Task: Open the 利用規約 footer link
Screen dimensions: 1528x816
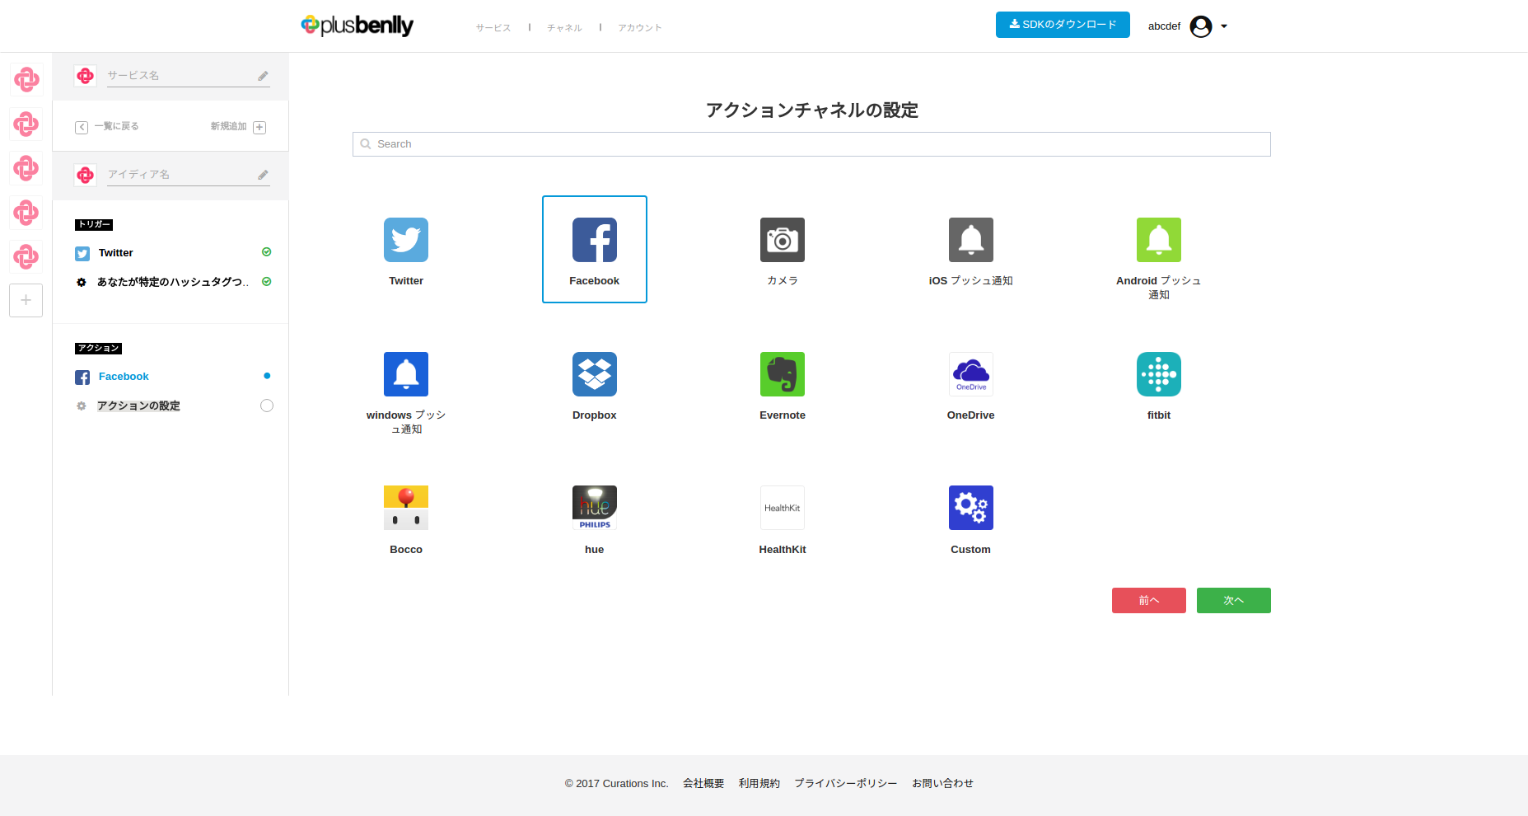Action: pyautogui.click(x=759, y=784)
